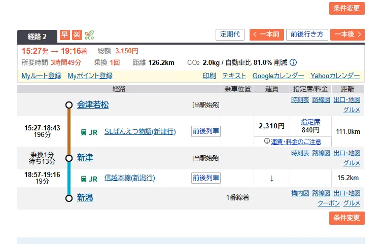The image size is (383, 244).
Task: Open 路線図 for 新潟
Action: 321,193
